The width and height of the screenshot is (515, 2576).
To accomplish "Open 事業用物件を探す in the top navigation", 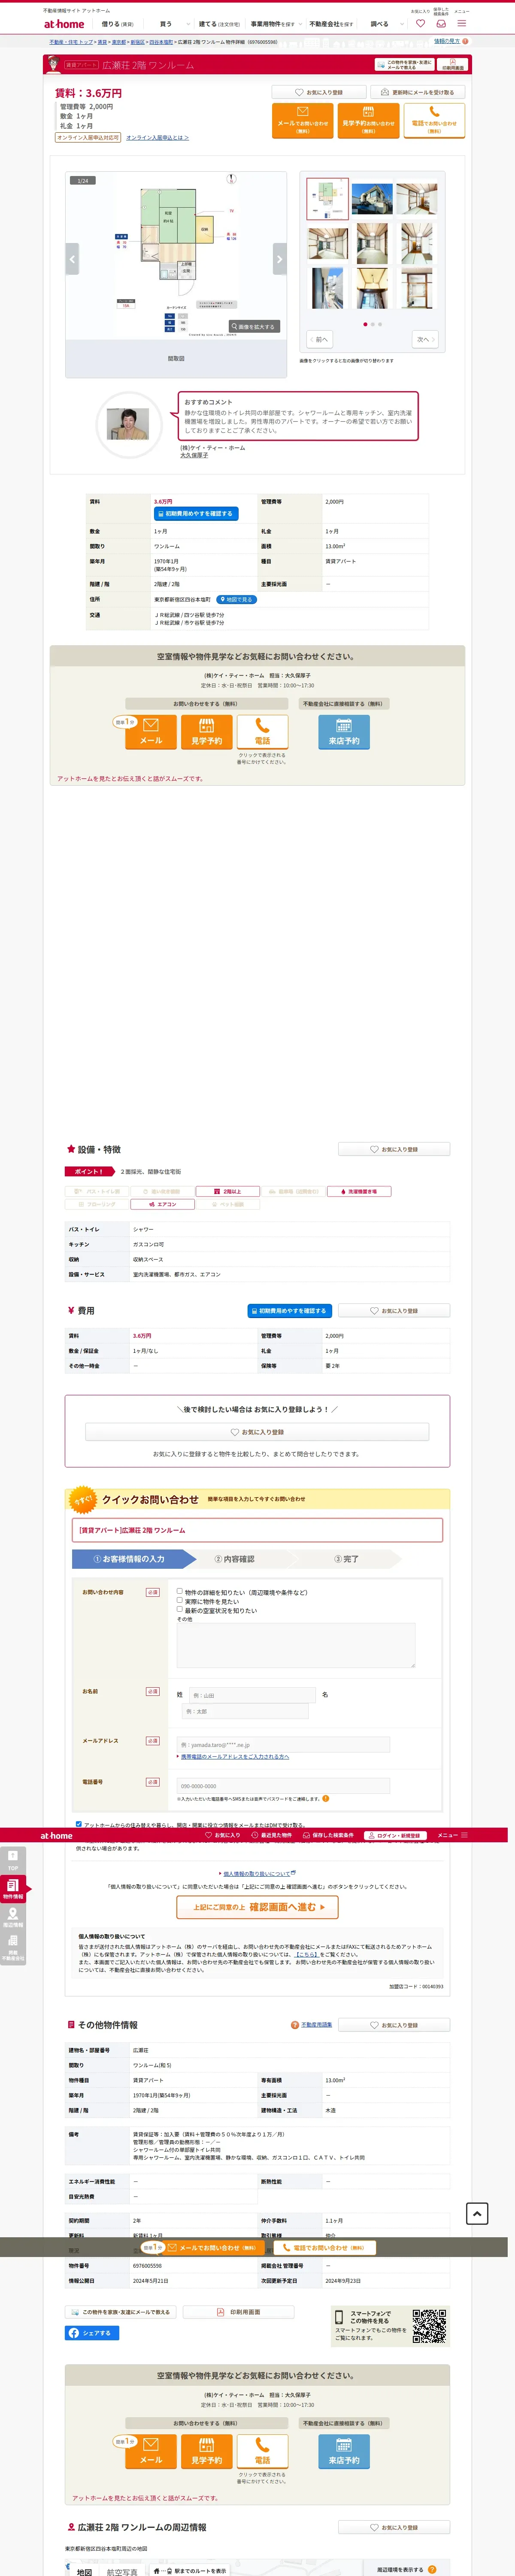I will pyautogui.click(x=274, y=24).
